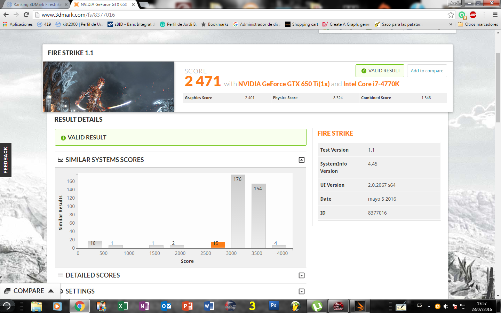This screenshot has height=313, width=501.
Task: Click the address bar URL field
Action: [x=240, y=15]
